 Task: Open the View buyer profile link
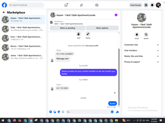point(92,46)
